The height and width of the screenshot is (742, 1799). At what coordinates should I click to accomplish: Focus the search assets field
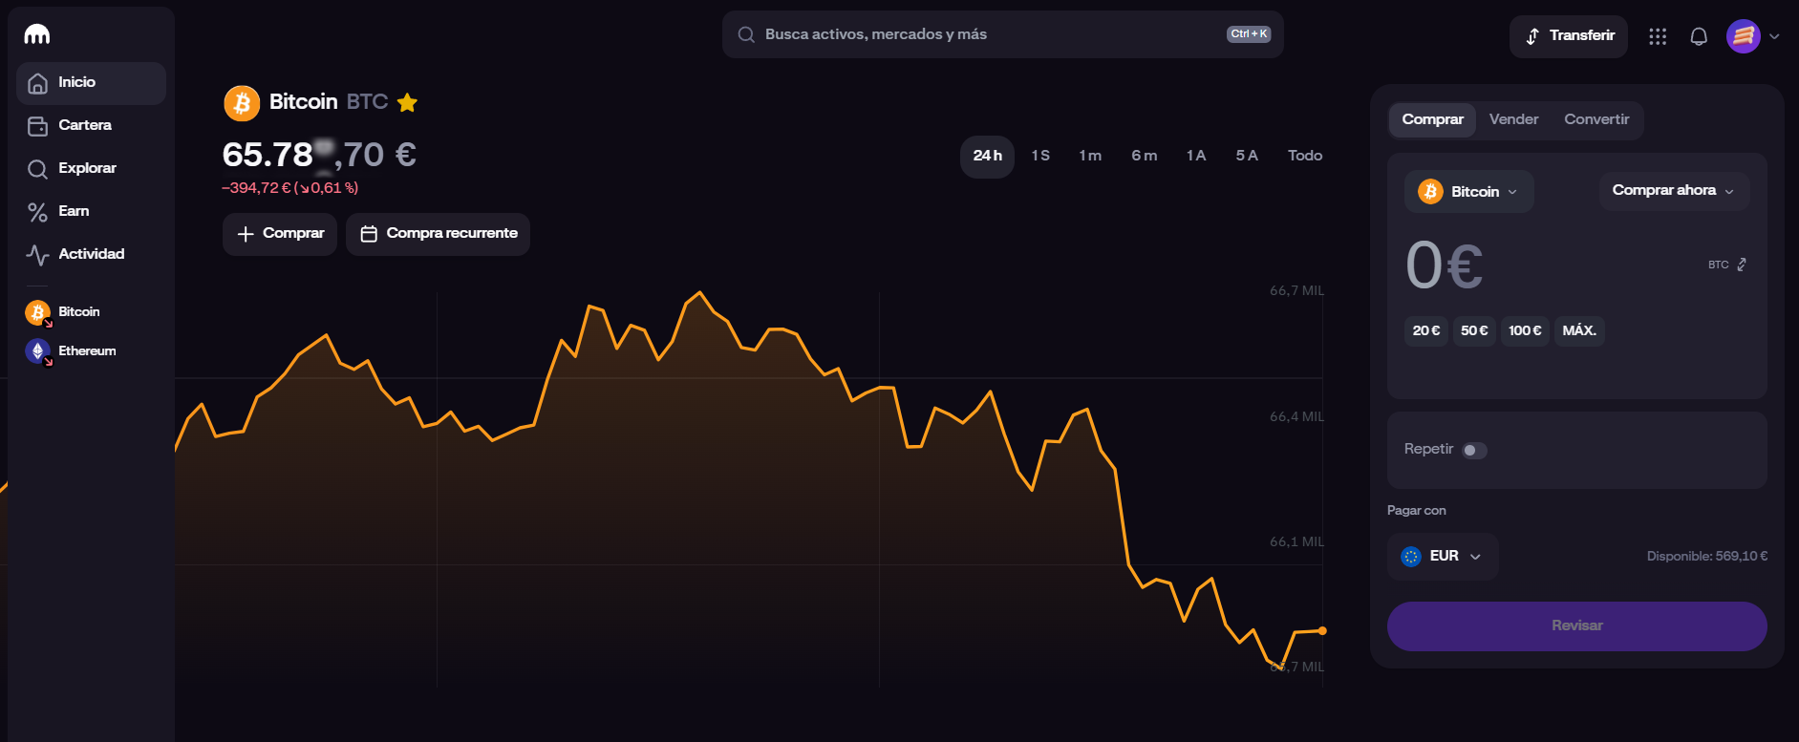coord(1002,34)
